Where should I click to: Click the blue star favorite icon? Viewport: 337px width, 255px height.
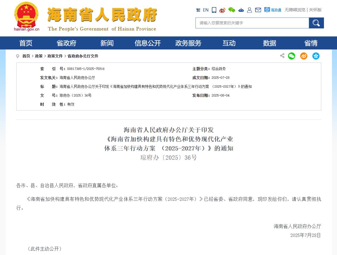(316, 56)
